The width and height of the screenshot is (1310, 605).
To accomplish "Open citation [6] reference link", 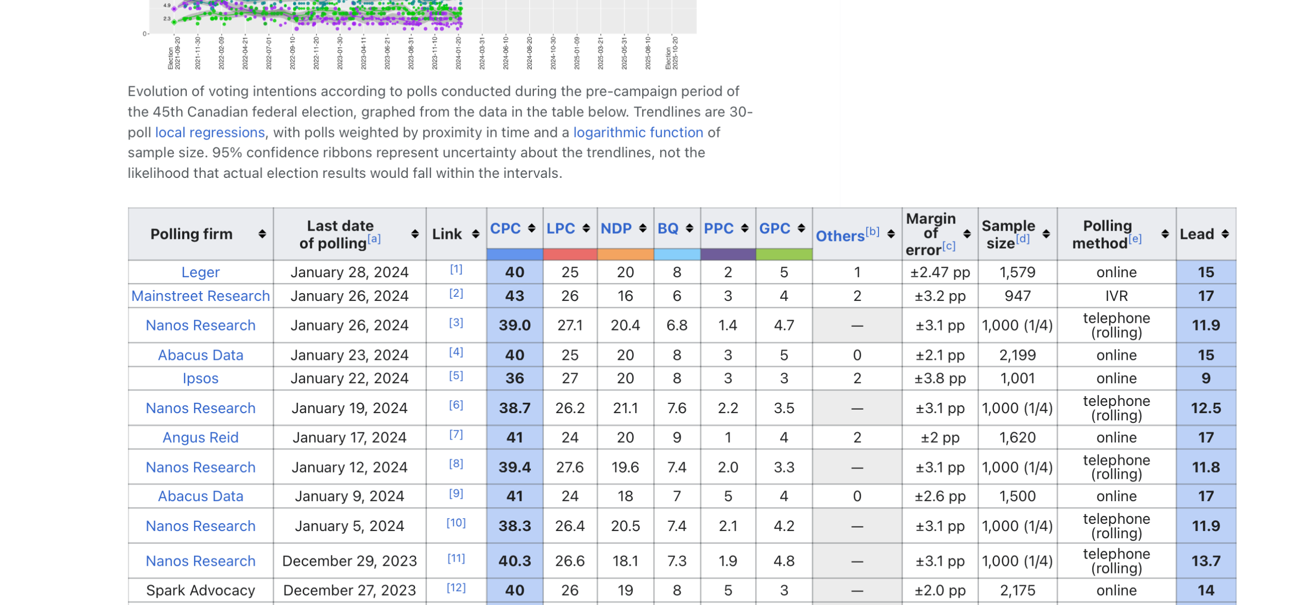I will (x=456, y=405).
